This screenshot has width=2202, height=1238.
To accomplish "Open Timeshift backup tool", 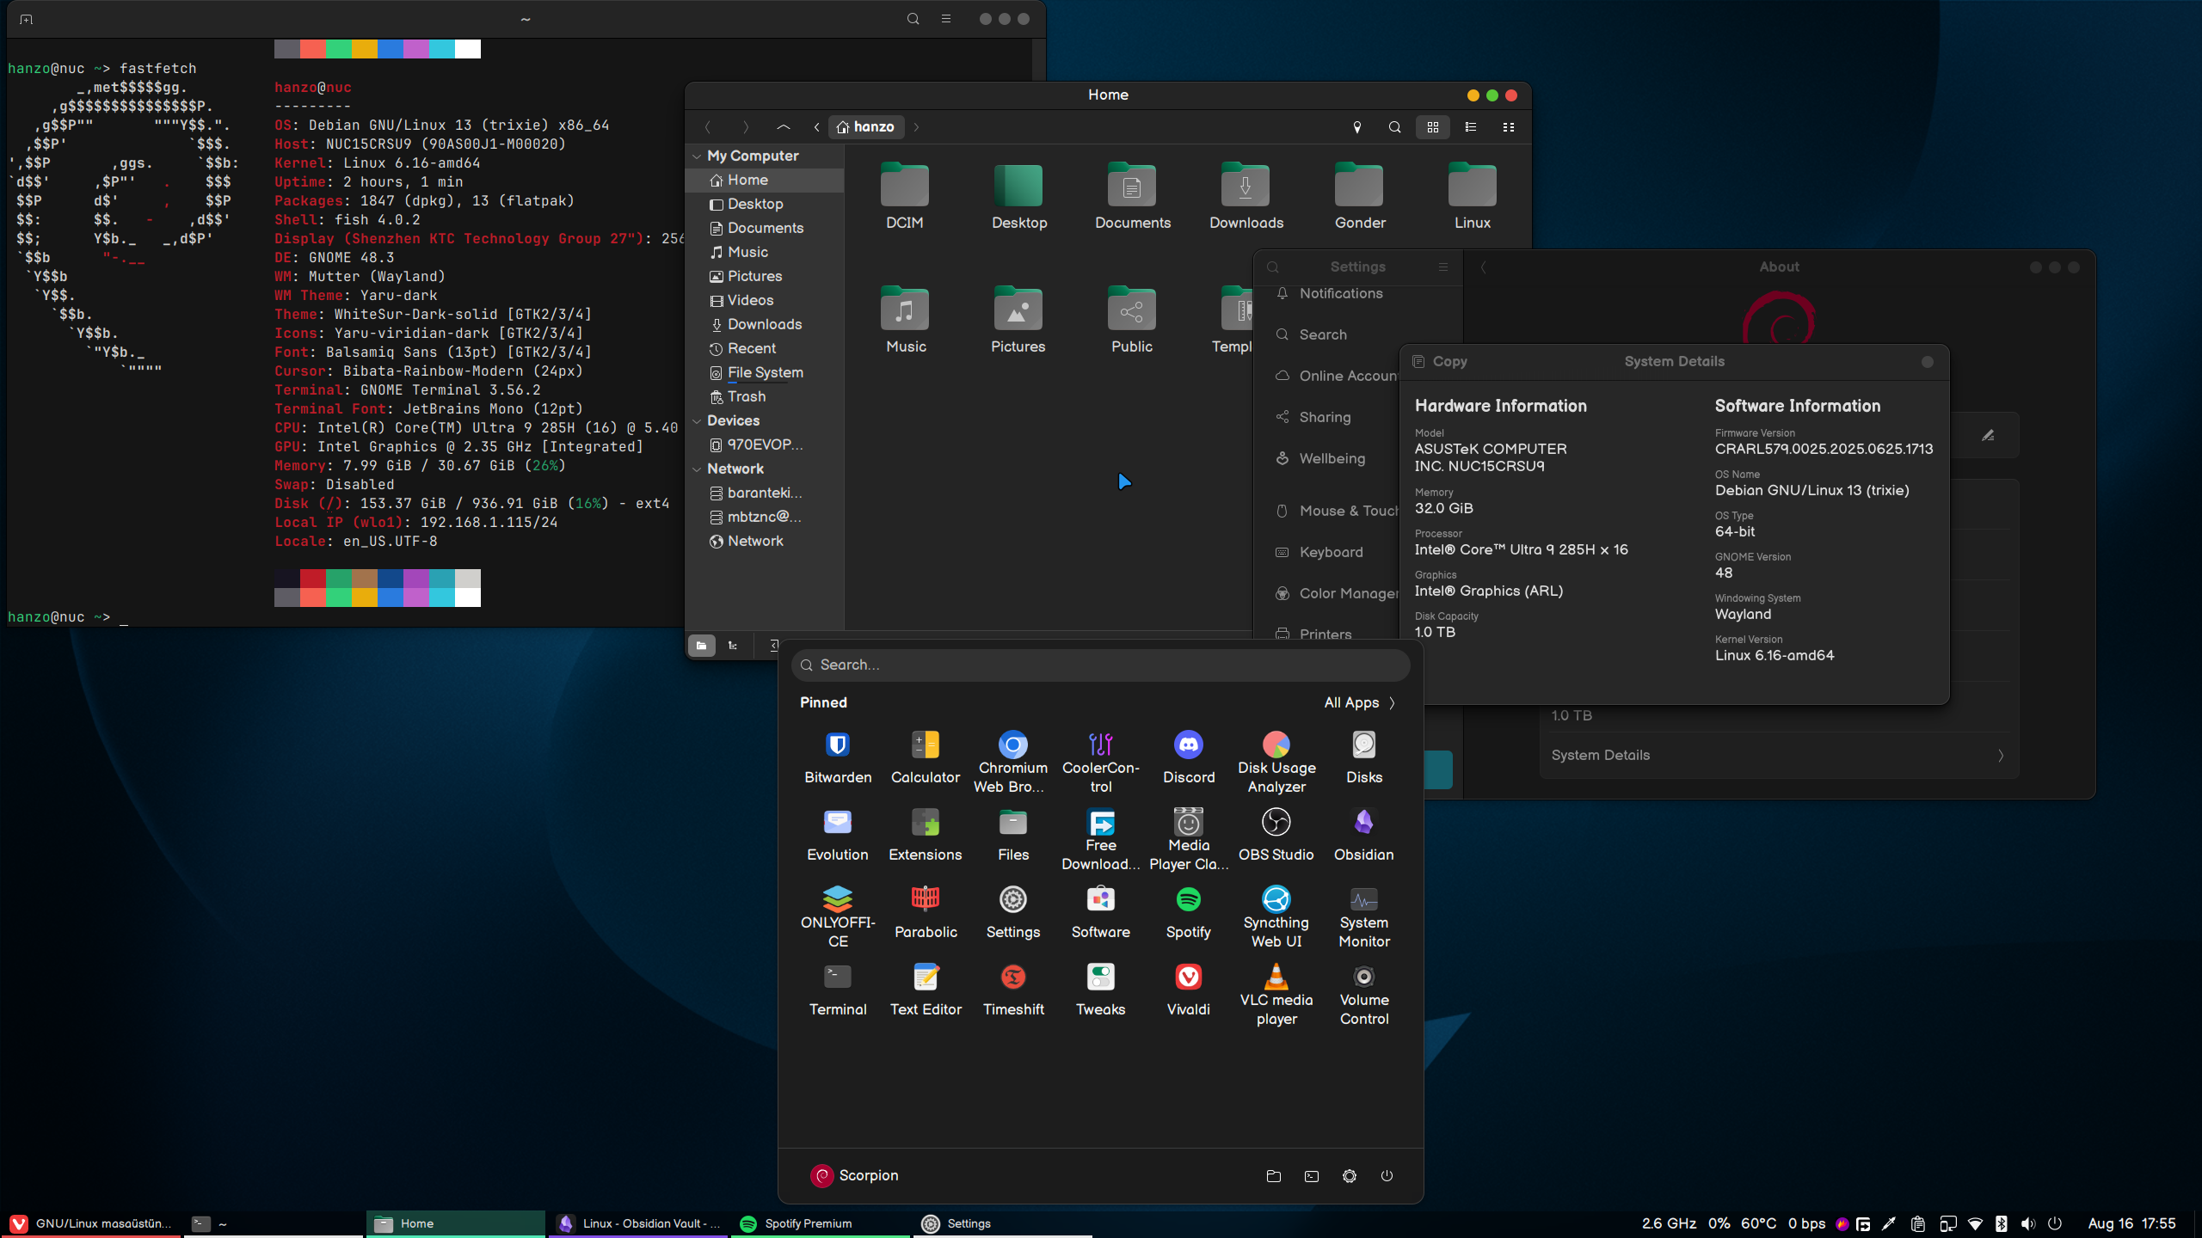I will (1013, 990).
